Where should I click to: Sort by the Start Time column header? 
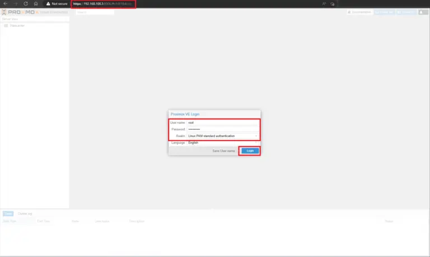(x=10, y=221)
